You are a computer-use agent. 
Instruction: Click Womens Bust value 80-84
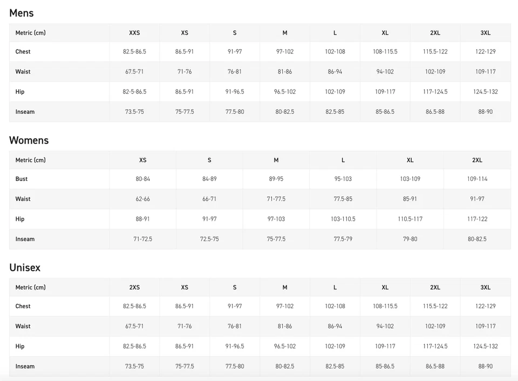point(143,179)
